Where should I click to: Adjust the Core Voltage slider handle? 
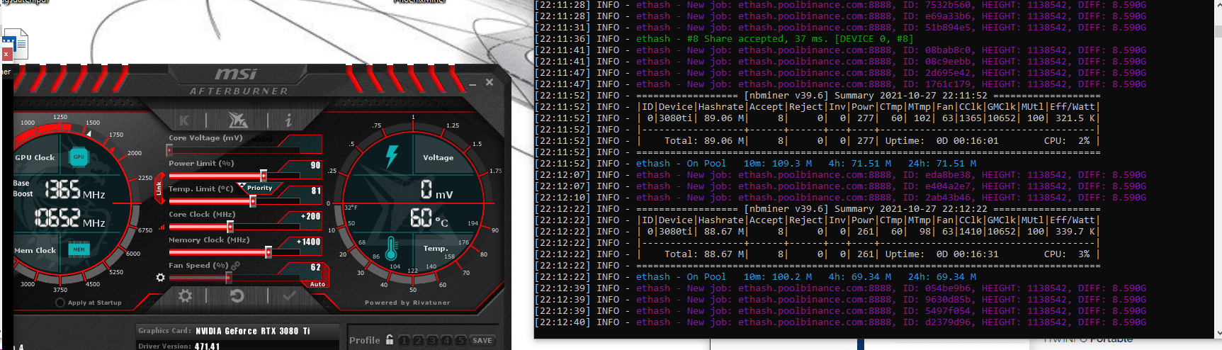pos(169,150)
